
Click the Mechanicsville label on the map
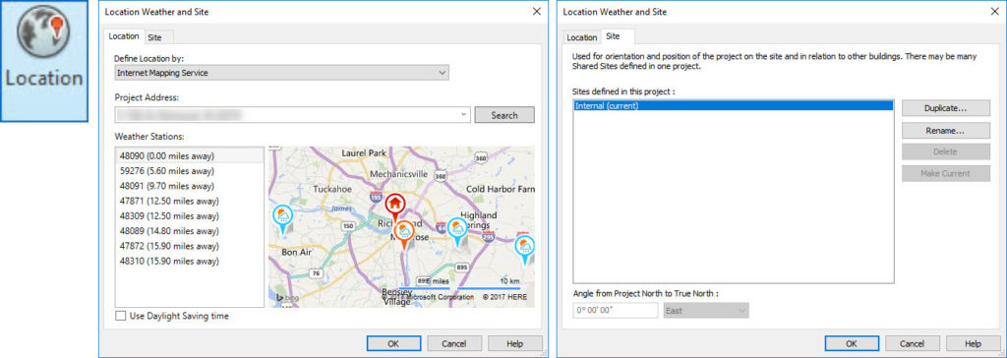coord(398,174)
